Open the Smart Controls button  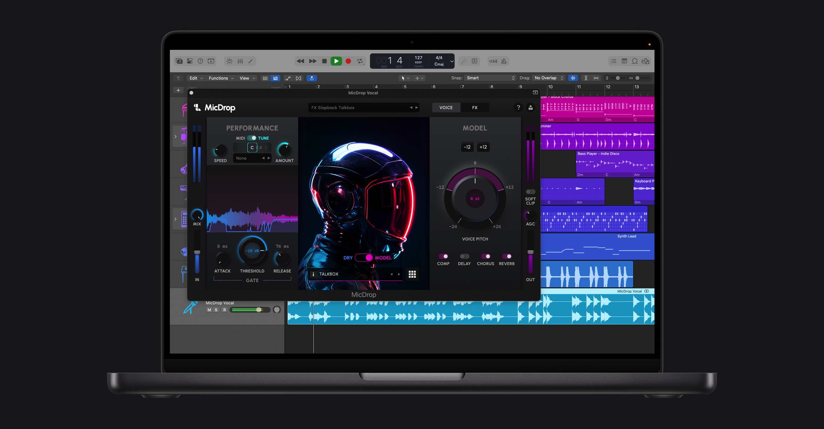[229, 61]
